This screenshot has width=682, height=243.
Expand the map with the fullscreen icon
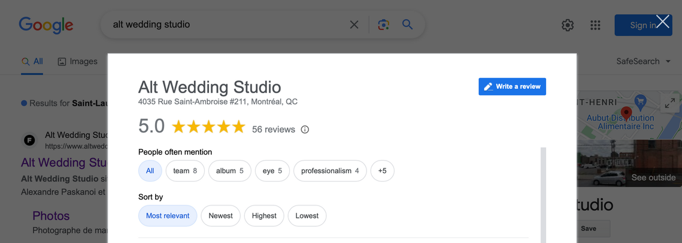click(669, 104)
